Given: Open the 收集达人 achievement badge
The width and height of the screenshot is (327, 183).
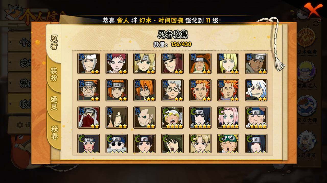Looking at the screenshot, I should (307, 74).
